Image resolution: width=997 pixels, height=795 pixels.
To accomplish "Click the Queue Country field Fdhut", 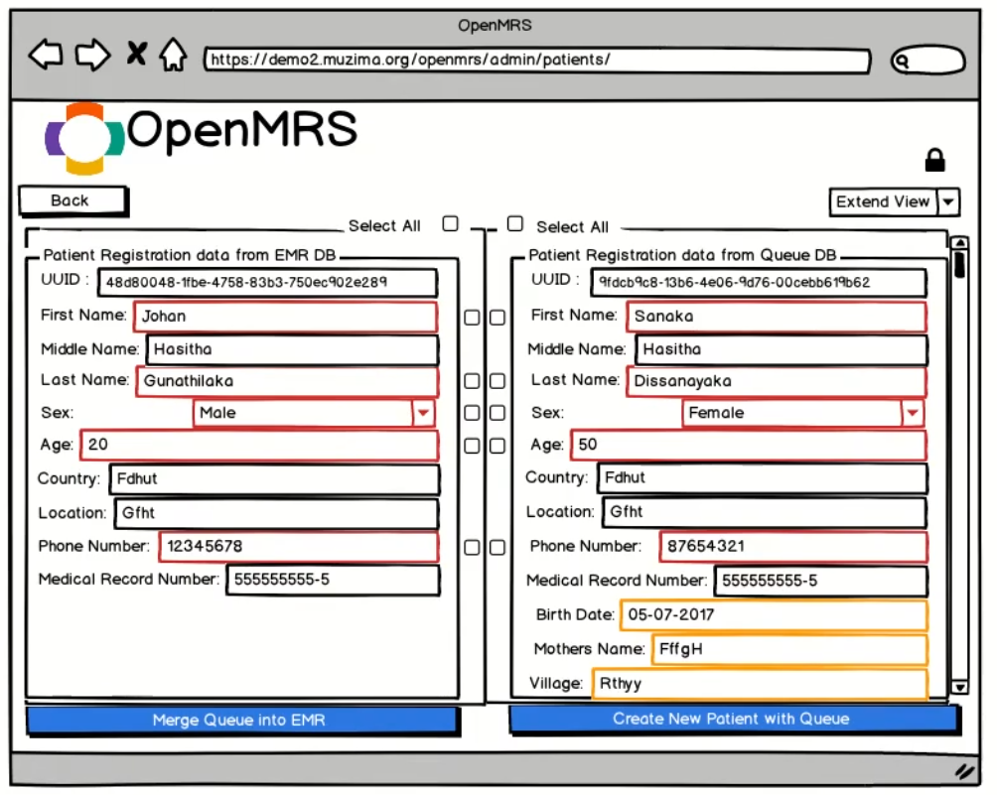I will [763, 478].
